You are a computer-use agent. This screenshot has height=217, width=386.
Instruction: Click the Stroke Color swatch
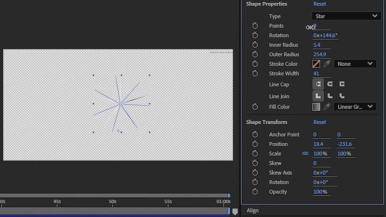(x=316, y=64)
